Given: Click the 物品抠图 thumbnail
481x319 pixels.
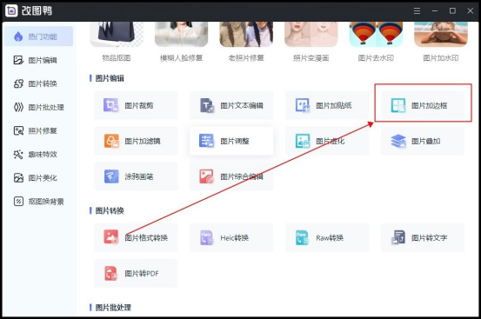Looking at the screenshot, I should coord(117,34).
